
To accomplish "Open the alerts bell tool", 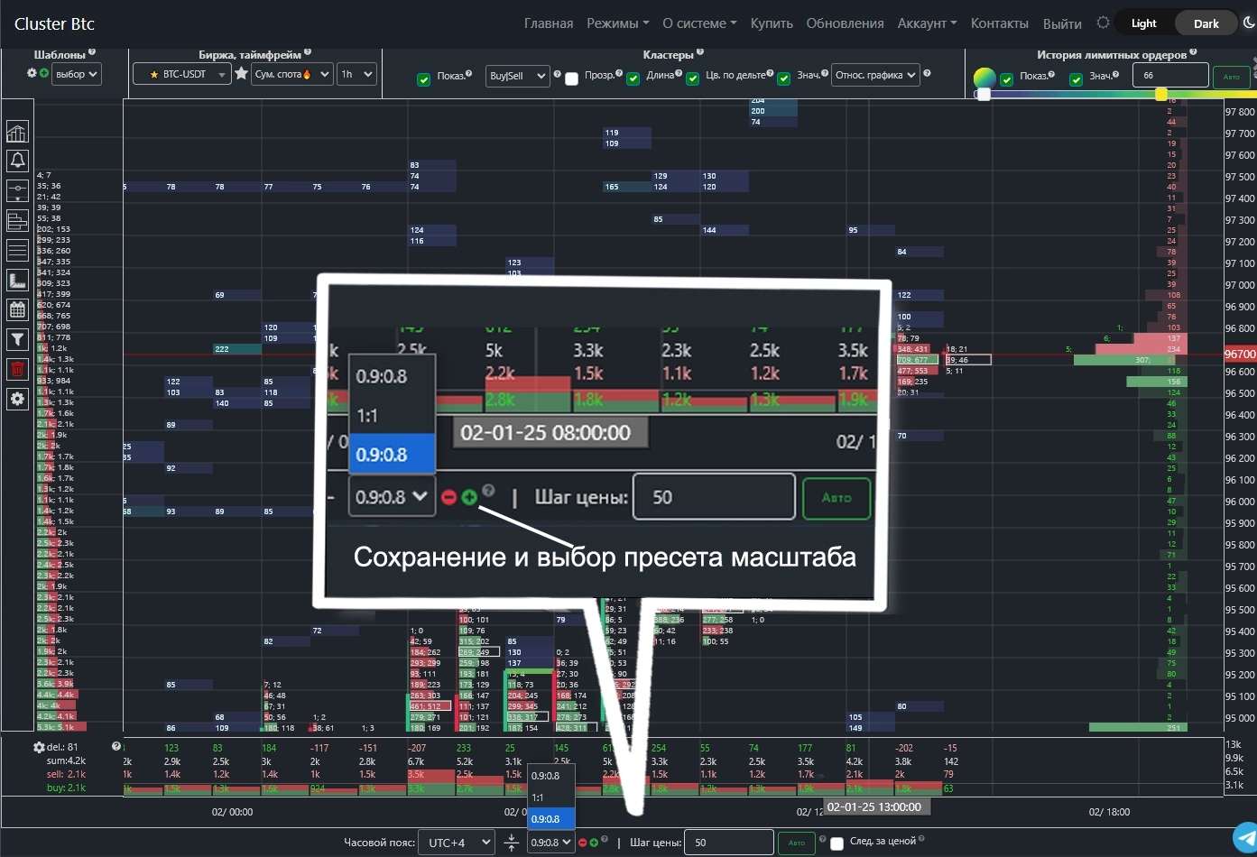I will 17,161.
